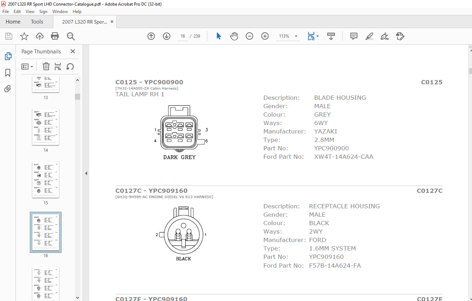This screenshot has height=301, width=472.
Task: Open the Sign document tool
Action: tap(385, 36)
